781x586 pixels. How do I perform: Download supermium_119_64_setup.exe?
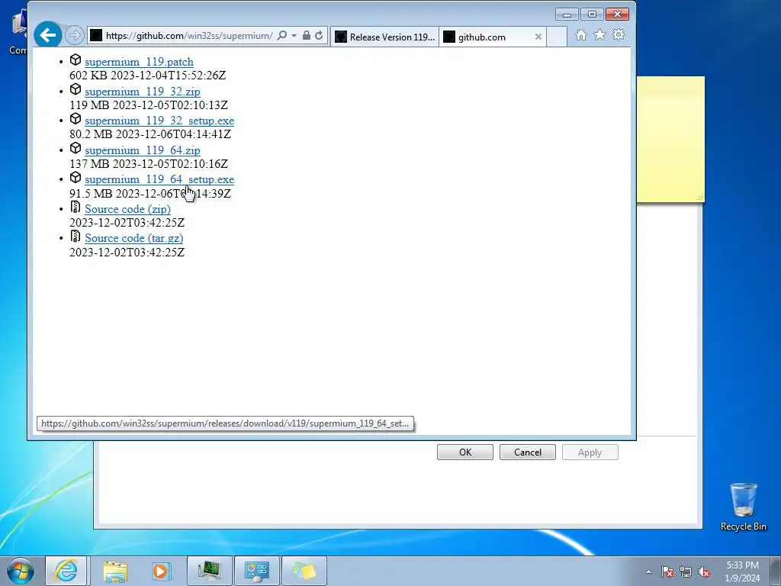(159, 179)
